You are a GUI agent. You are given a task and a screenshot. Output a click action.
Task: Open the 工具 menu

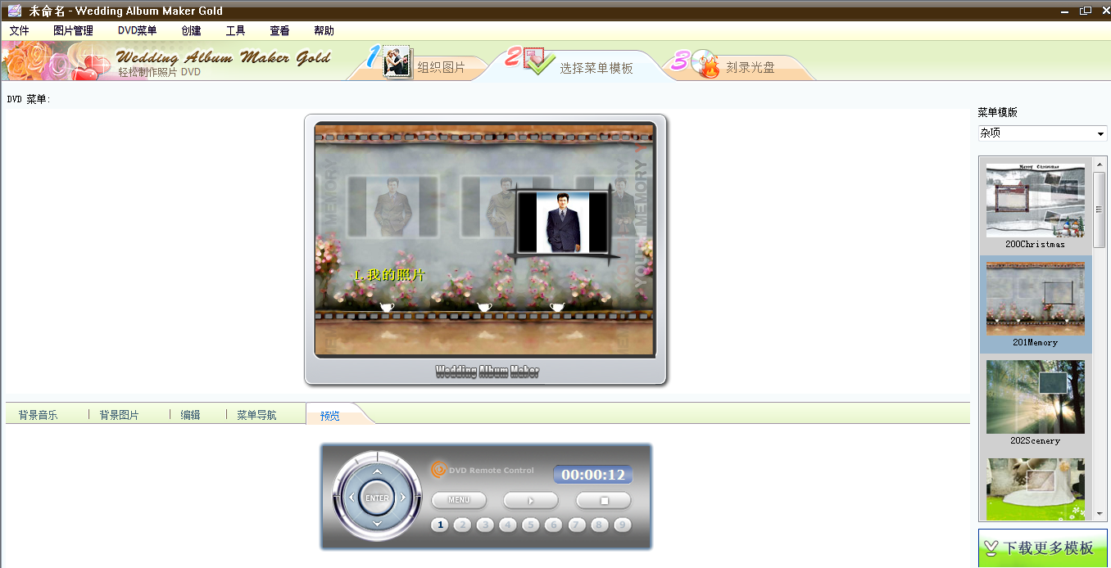(235, 31)
